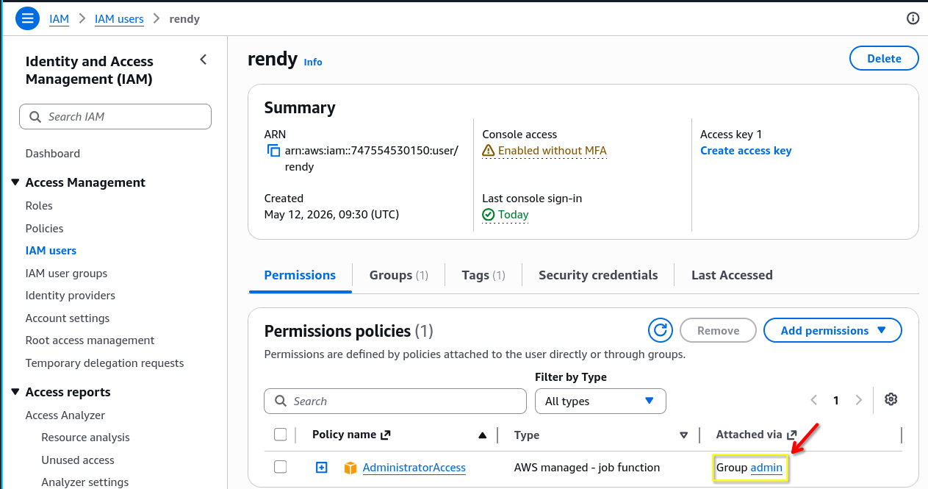Click the external link icon beside Policy name
The width and height of the screenshot is (928, 489).
(384, 435)
